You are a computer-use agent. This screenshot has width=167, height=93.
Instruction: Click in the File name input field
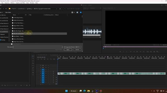[x=38, y=47]
